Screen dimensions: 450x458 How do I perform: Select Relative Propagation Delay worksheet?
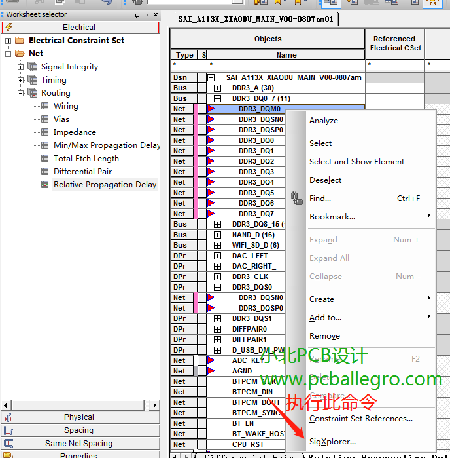105,185
